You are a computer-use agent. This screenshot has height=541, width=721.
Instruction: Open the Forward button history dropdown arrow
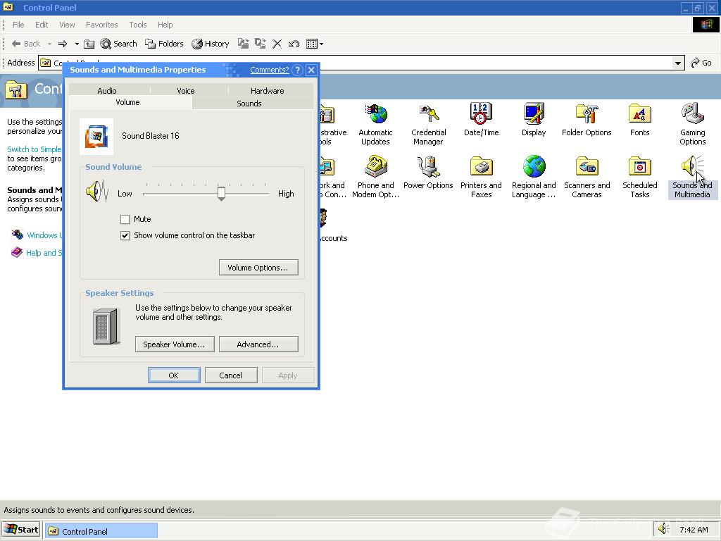pos(77,44)
